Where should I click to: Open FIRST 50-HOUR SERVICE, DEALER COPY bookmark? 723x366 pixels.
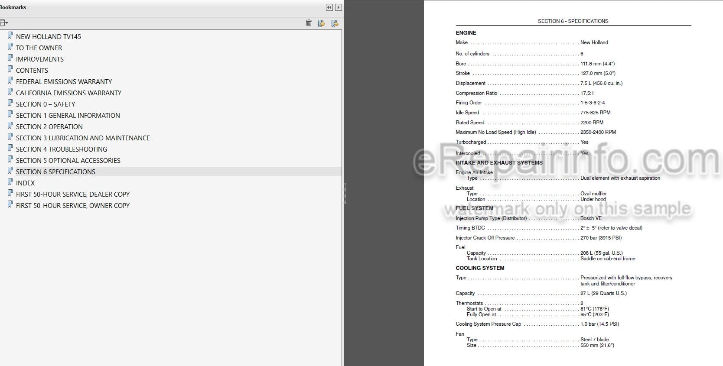point(73,194)
